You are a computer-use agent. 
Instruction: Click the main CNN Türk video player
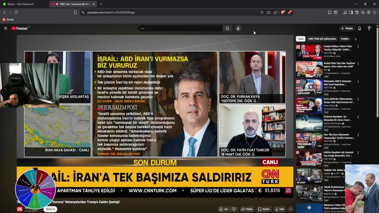click(155, 117)
